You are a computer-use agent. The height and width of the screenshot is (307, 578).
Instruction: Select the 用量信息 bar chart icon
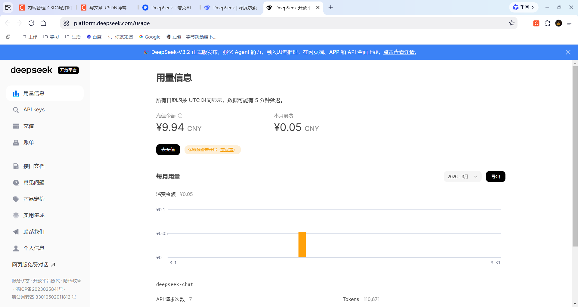(16, 93)
